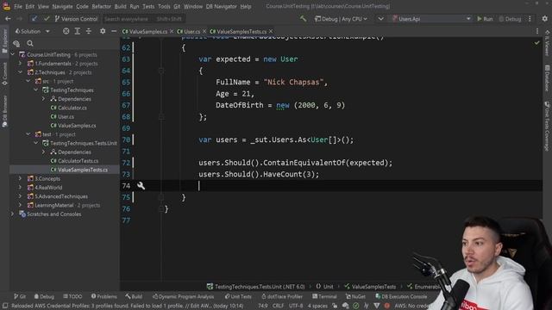
Task: Open the Version Control widget
Action: click(x=76, y=19)
